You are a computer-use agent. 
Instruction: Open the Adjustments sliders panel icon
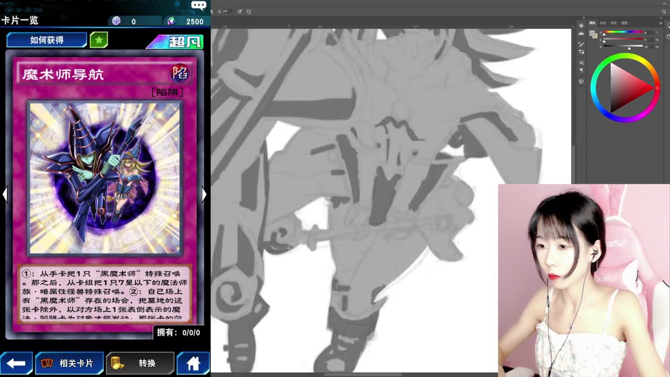pyautogui.click(x=581, y=51)
